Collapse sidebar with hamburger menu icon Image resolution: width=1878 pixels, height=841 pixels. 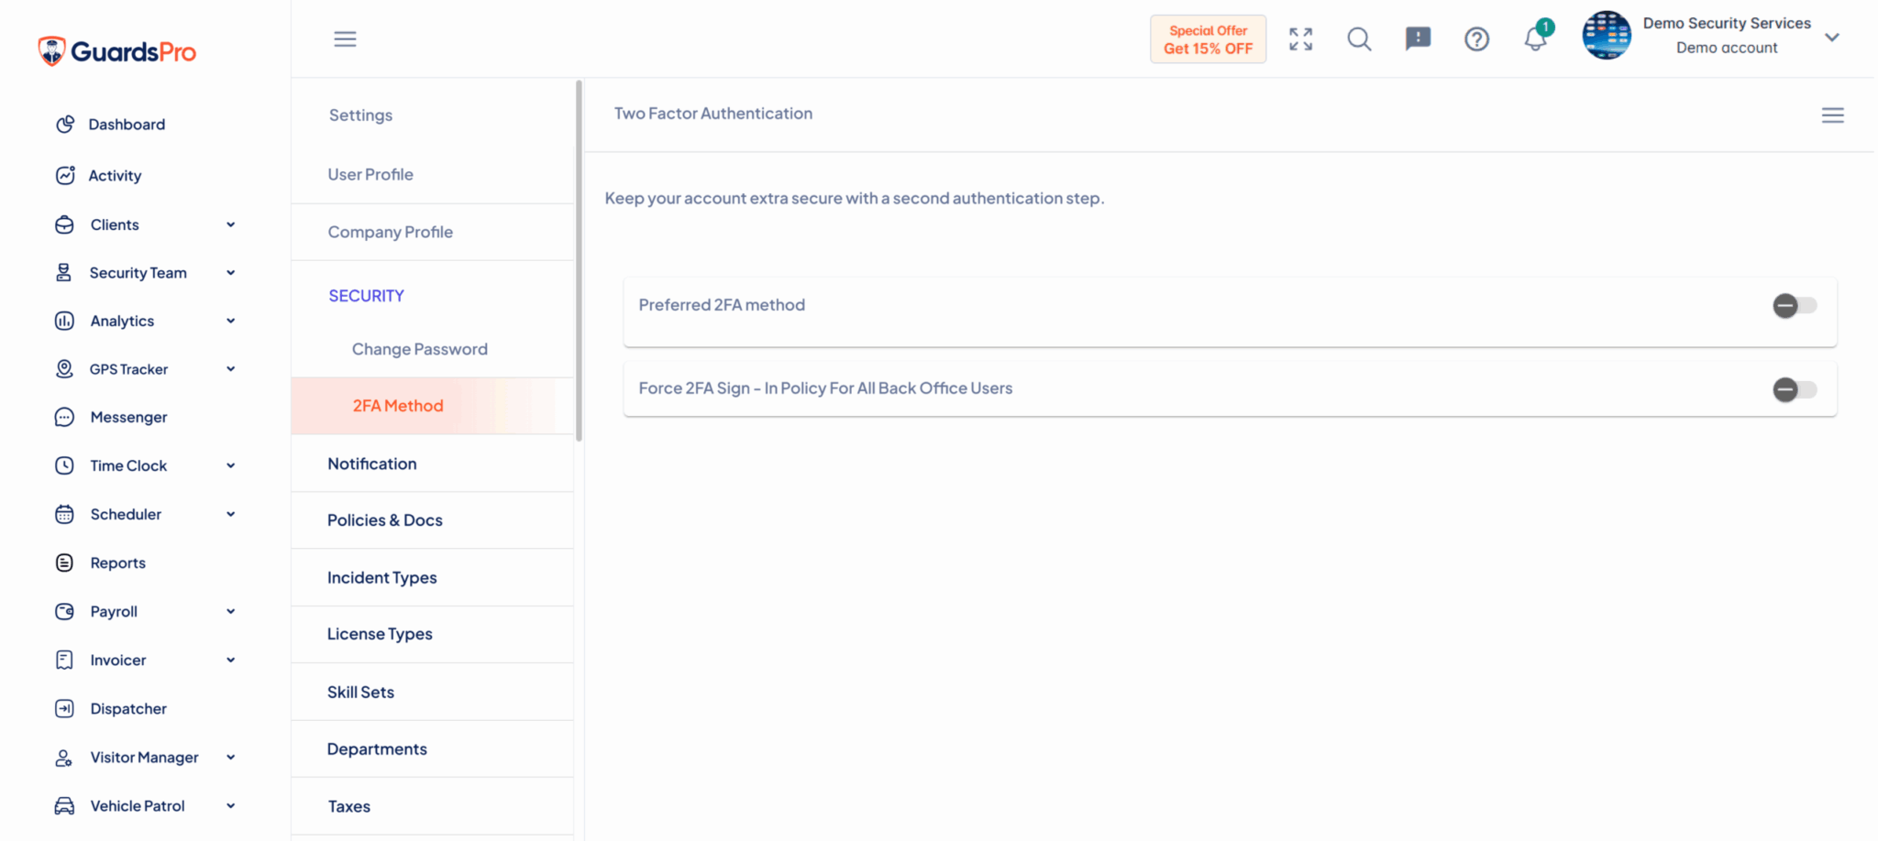click(345, 38)
